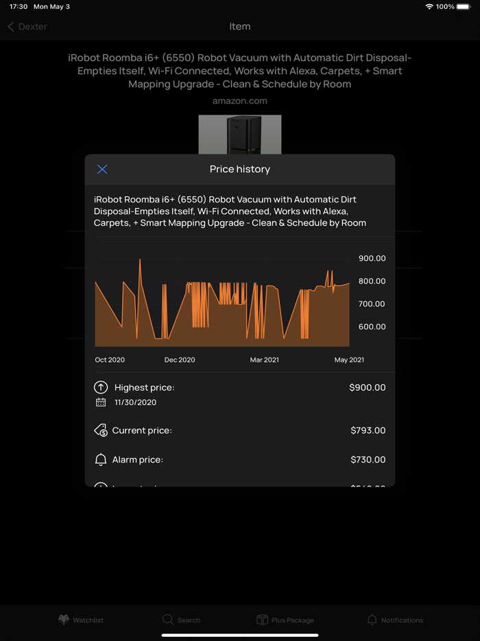Open Plus Package via the box icon

coord(261,620)
